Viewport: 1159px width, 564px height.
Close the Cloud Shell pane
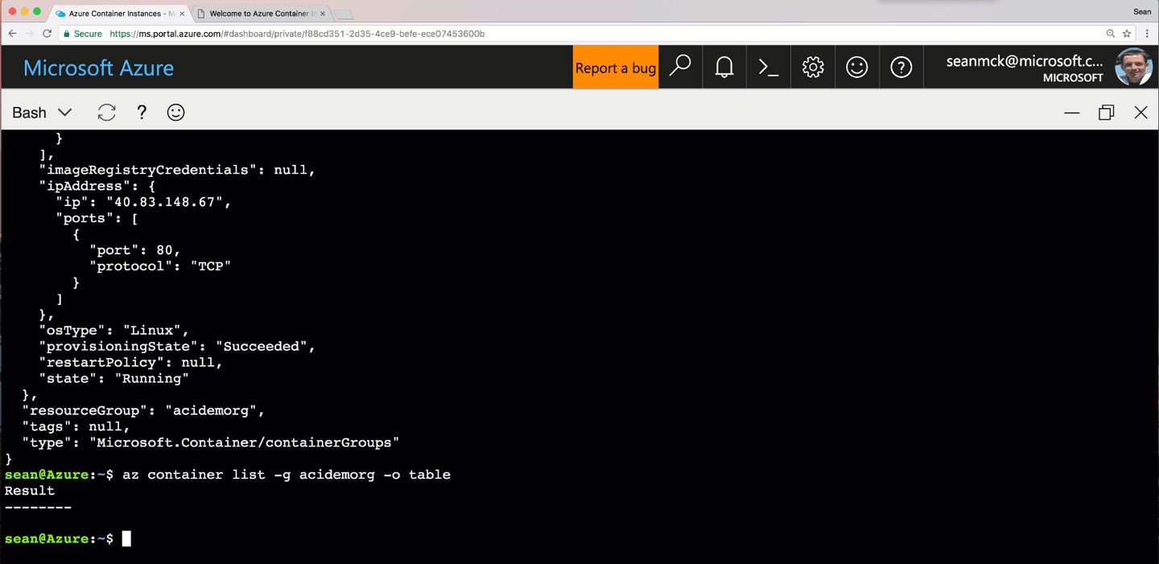click(x=1140, y=113)
